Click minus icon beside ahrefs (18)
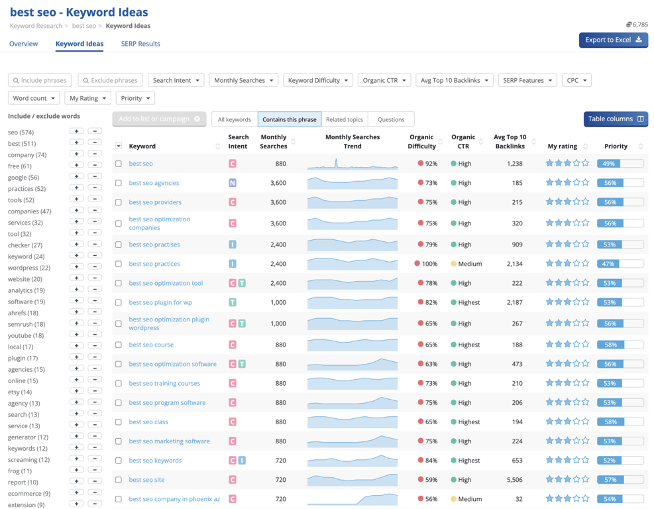The height and width of the screenshot is (509, 654). (95, 311)
